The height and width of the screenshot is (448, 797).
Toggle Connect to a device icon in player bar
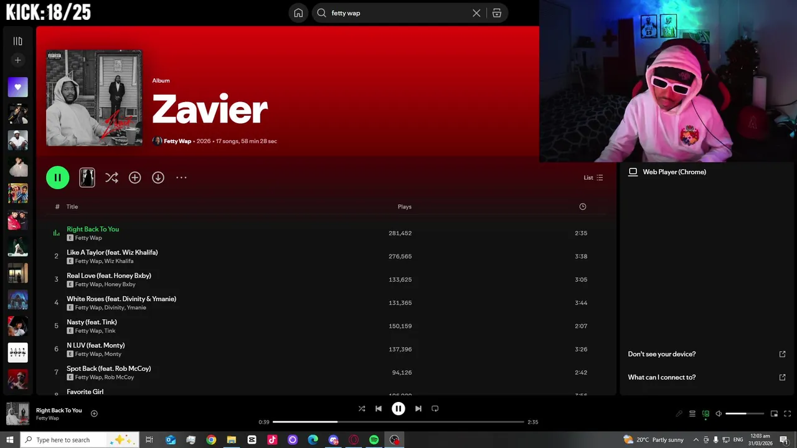pos(705,414)
